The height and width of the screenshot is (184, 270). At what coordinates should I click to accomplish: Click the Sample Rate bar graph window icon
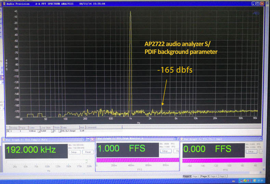pyautogui.click(x=4, y=139)
